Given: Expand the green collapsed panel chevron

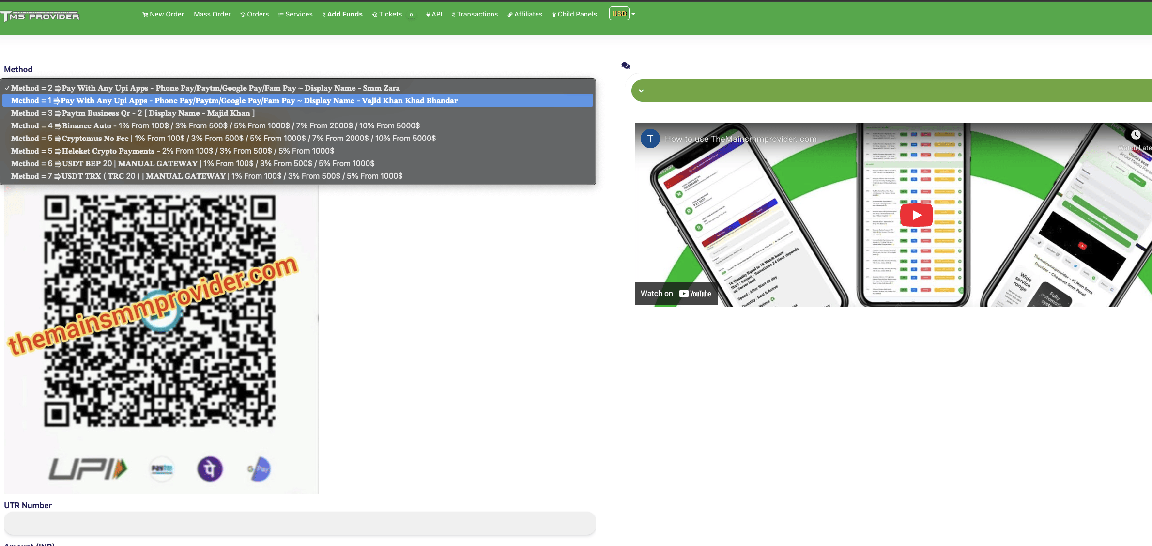Looking at the screenshot, I should click(641, 91).
